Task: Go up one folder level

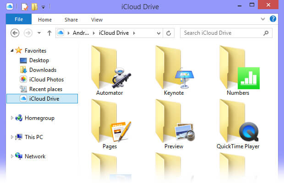Action: click(49, 33)
